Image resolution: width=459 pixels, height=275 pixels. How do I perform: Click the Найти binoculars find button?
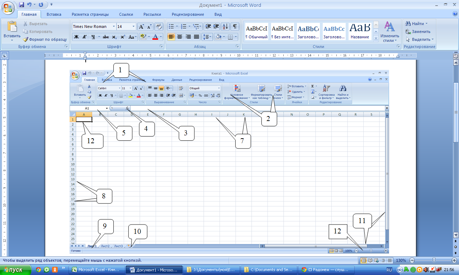416,24
